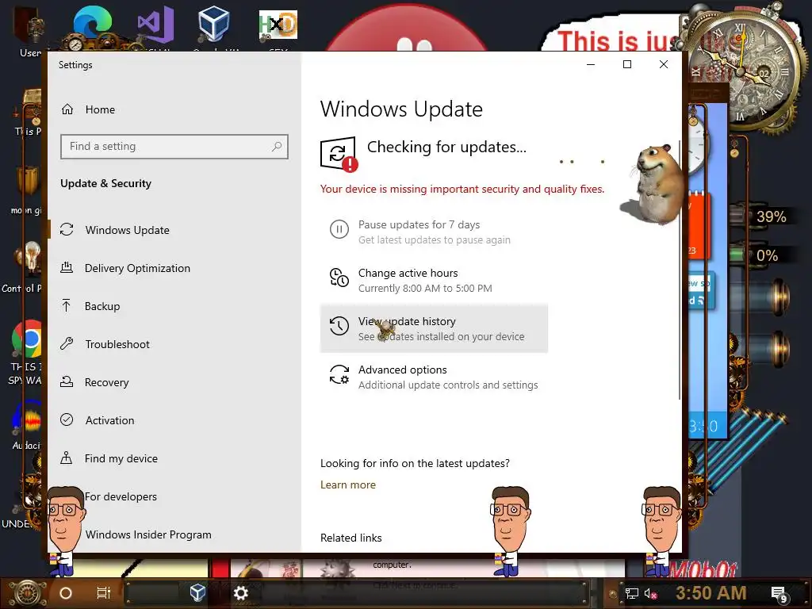The height and width of the screenshot is (609, 812).
Task: Switch to VirtualBox in the taskbar
Action: [x=197, y=593]
